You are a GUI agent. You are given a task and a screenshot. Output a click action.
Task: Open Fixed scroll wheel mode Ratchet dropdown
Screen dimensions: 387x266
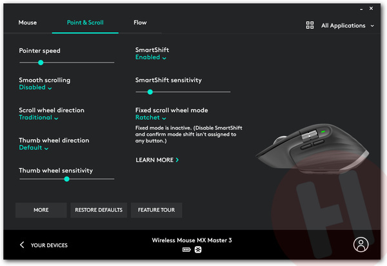150,118
